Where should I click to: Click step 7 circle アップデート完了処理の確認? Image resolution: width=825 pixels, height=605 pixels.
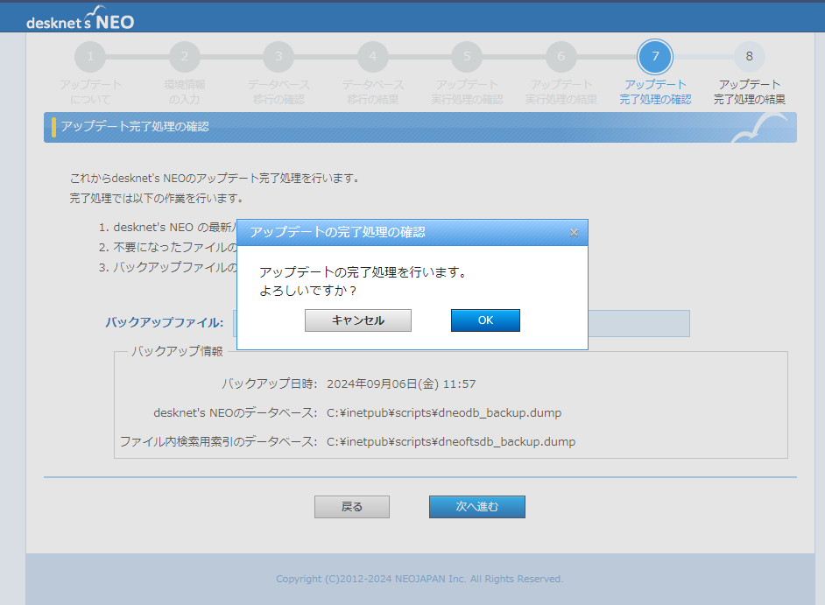click(655, 57)
